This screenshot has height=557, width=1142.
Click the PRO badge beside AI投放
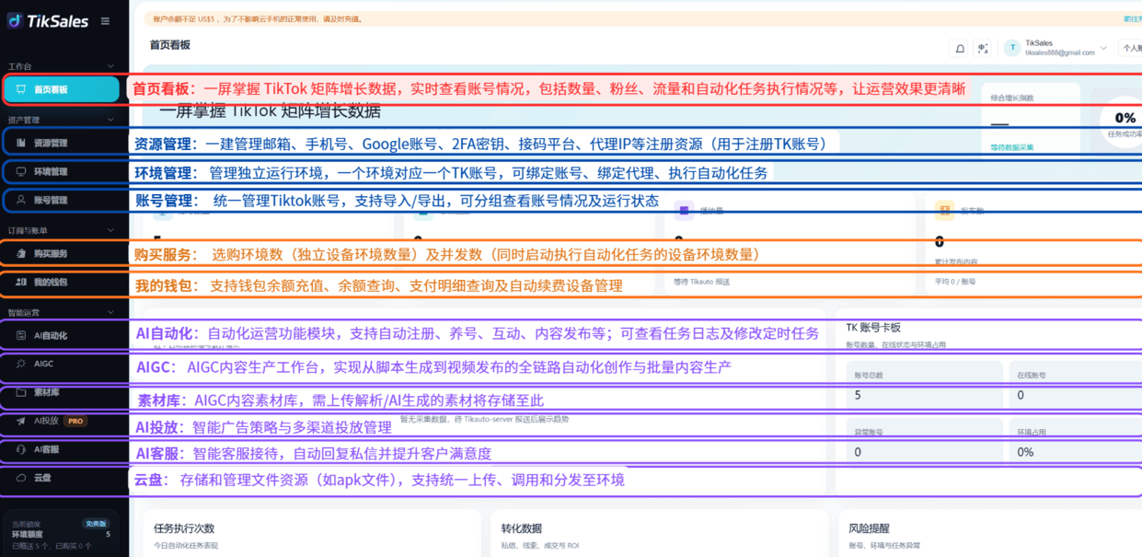pyautogui.click(x=75, y=421)
